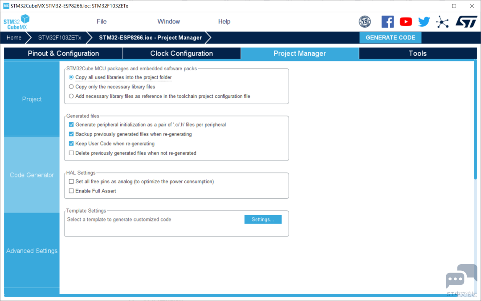Image resolution: width=481 pixels, height=301 pixels.
Task: Switch to Tools tab
Action: tap(417, 53)
